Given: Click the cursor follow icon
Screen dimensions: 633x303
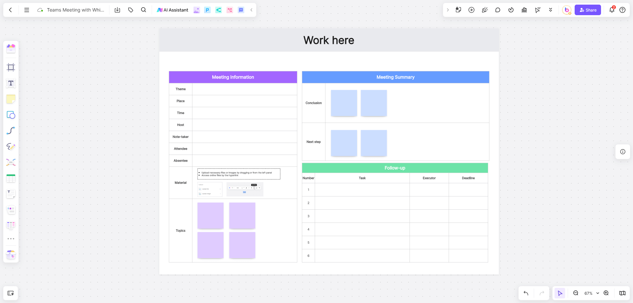Looking at the screenshot, I should (x=537, y=10).
